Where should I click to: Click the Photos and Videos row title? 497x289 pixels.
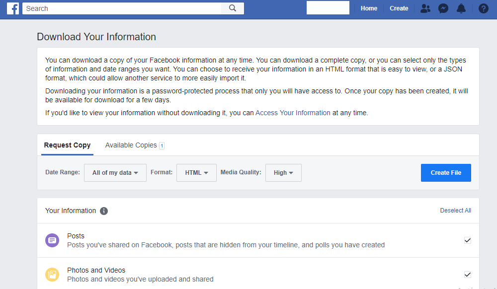96,270
